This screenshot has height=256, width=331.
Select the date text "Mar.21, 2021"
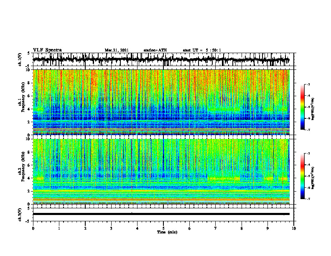click(117, 50)
